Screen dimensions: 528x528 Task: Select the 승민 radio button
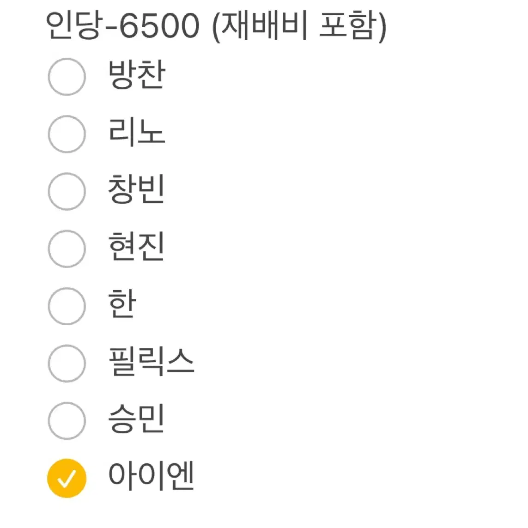coord(67,421)
